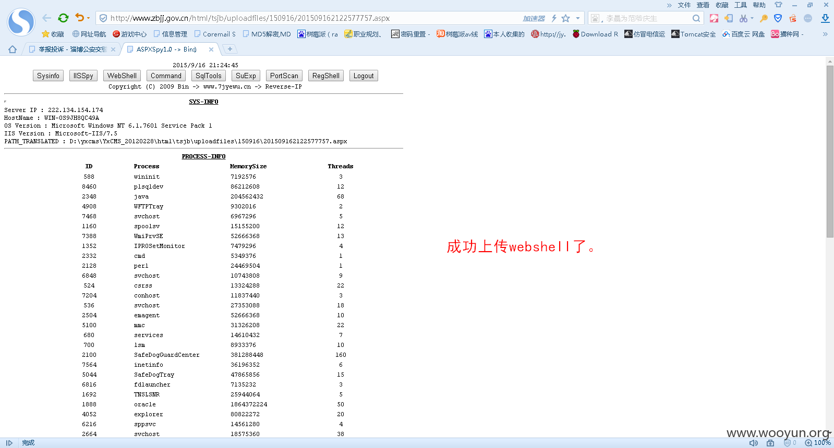
Task: Expand the screenshot tool dropdown arrow
Action: pyautogui.click(x=752, y=18)
